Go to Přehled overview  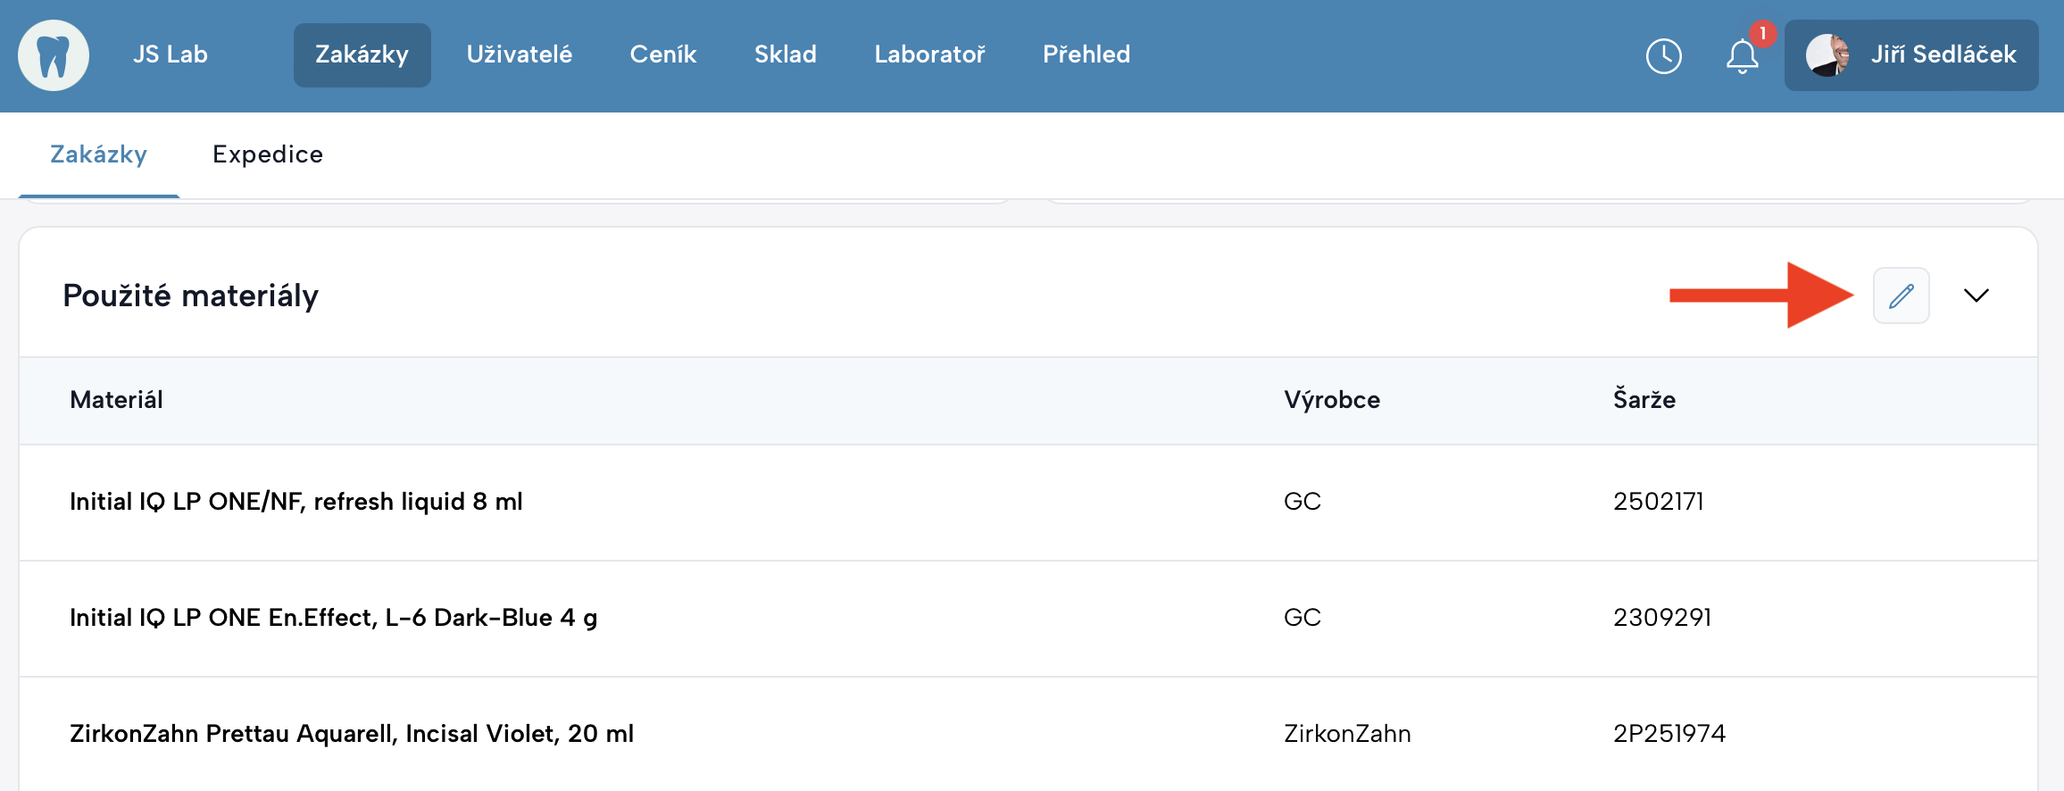coord(1086,54)
